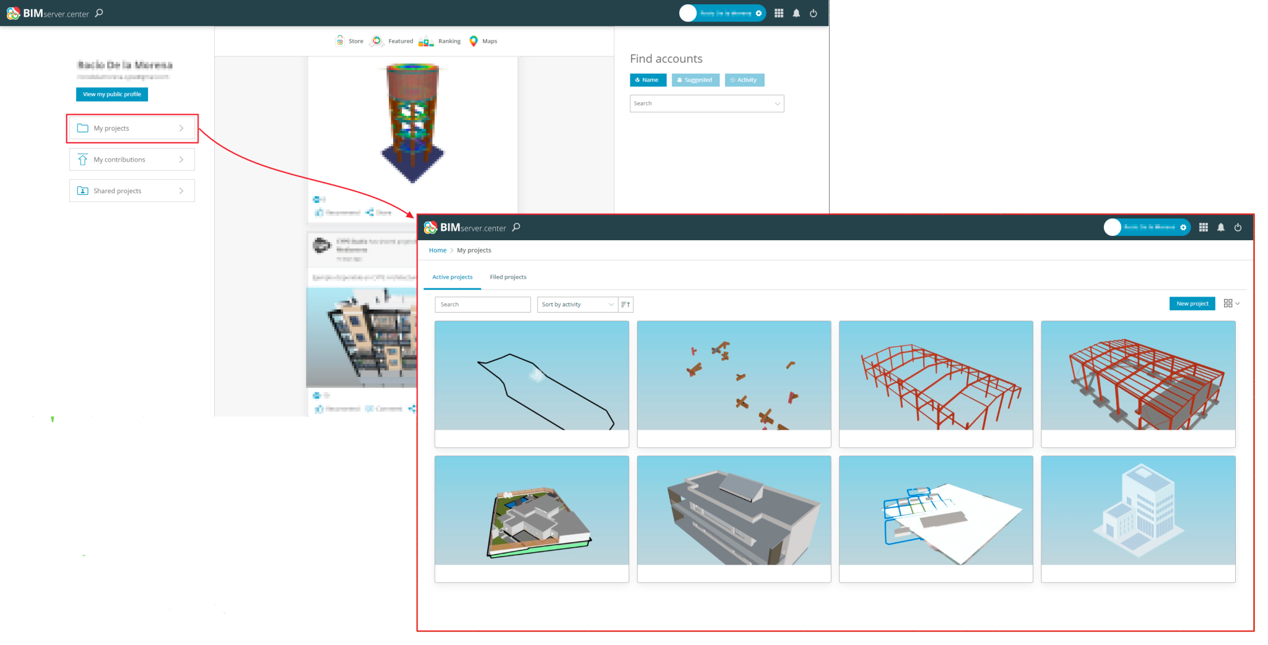Enable the Suggested filter in Find accounts
1268x645 pixels.
pyautogui.click(x=695, y=80)
